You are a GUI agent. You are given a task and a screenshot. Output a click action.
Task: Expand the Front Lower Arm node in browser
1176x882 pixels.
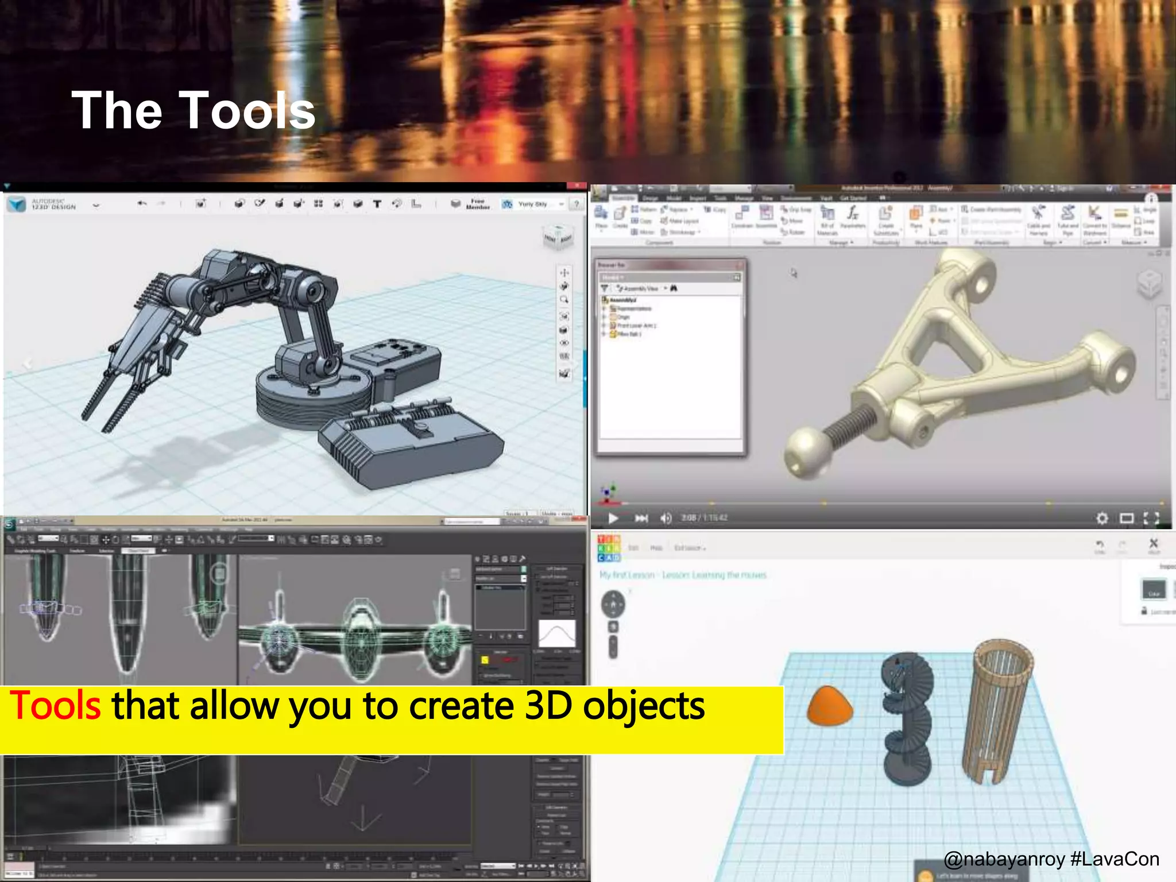coord(604,326)
